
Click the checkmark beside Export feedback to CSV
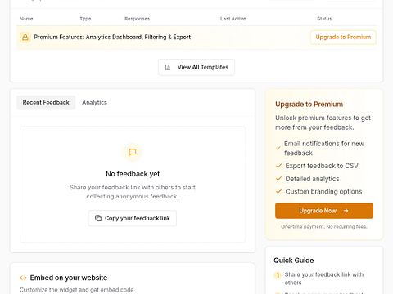(x=278, y=166)
